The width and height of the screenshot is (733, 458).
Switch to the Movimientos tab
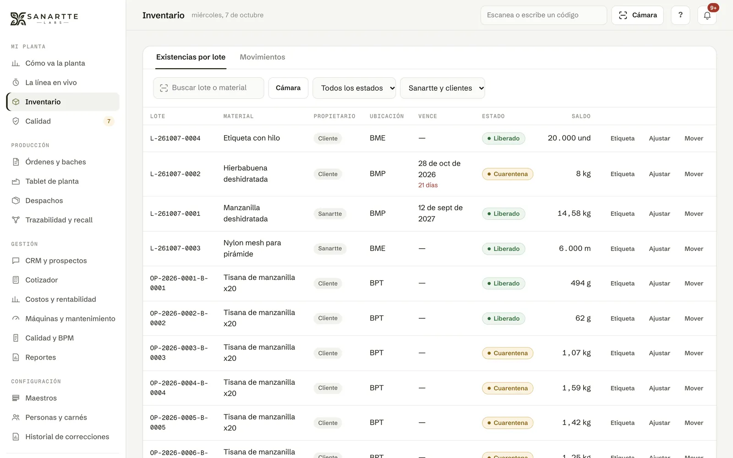pos(263,57)
